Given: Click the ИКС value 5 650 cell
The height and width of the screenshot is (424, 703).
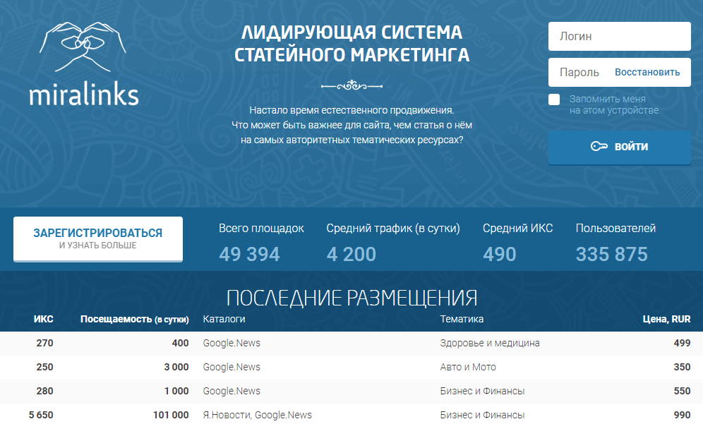Looking at the screenshot, I should pyautogui.click(x=41, y=415).
